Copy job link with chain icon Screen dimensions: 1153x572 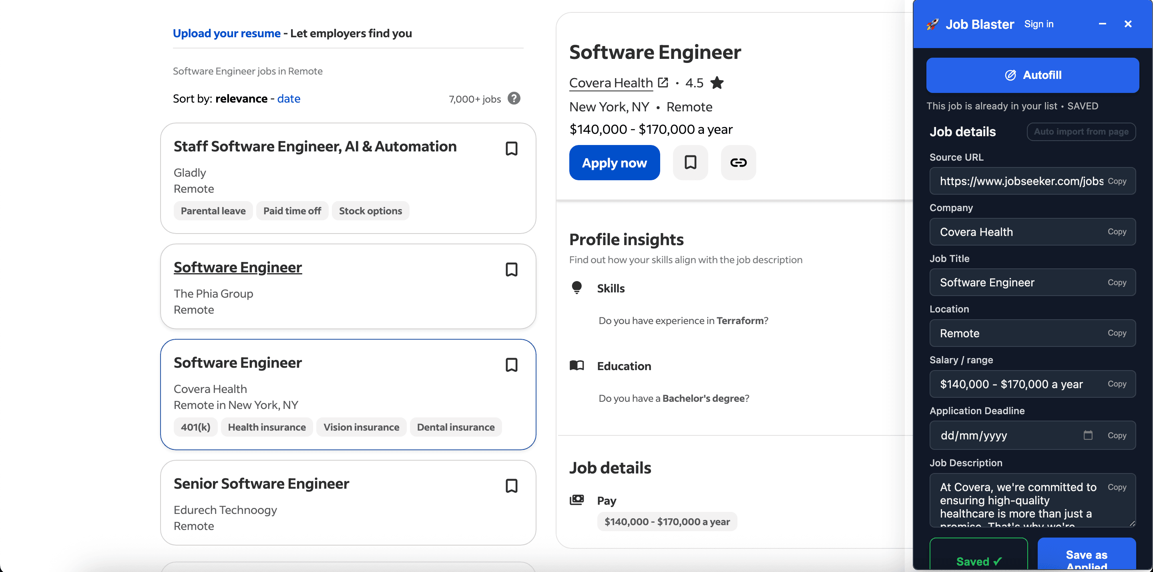(738, 163)
